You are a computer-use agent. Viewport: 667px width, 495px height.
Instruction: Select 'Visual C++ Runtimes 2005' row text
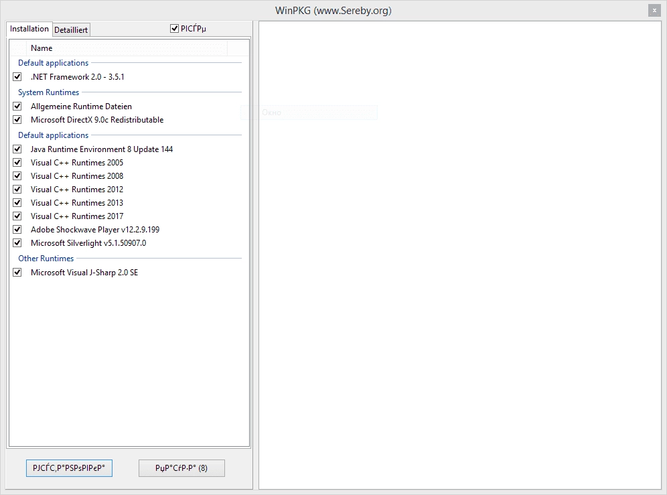pos(77,163)
